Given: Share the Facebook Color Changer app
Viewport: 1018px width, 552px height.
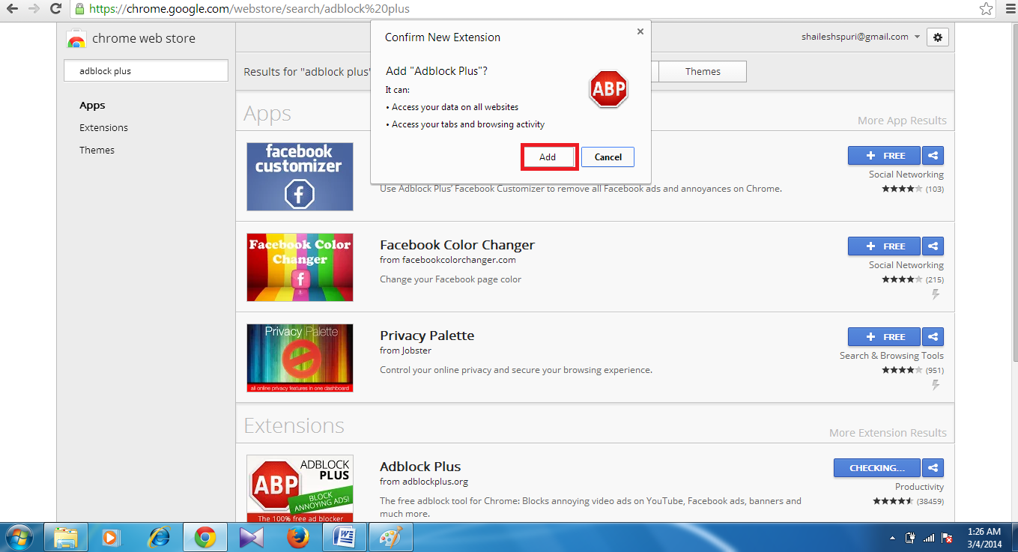Looking at the screenshot, I should pos(933,246).
